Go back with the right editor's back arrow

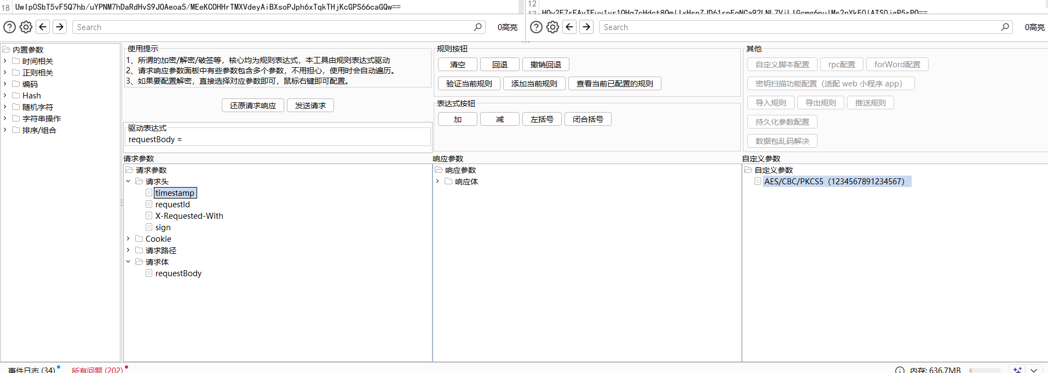click(569, 27)
